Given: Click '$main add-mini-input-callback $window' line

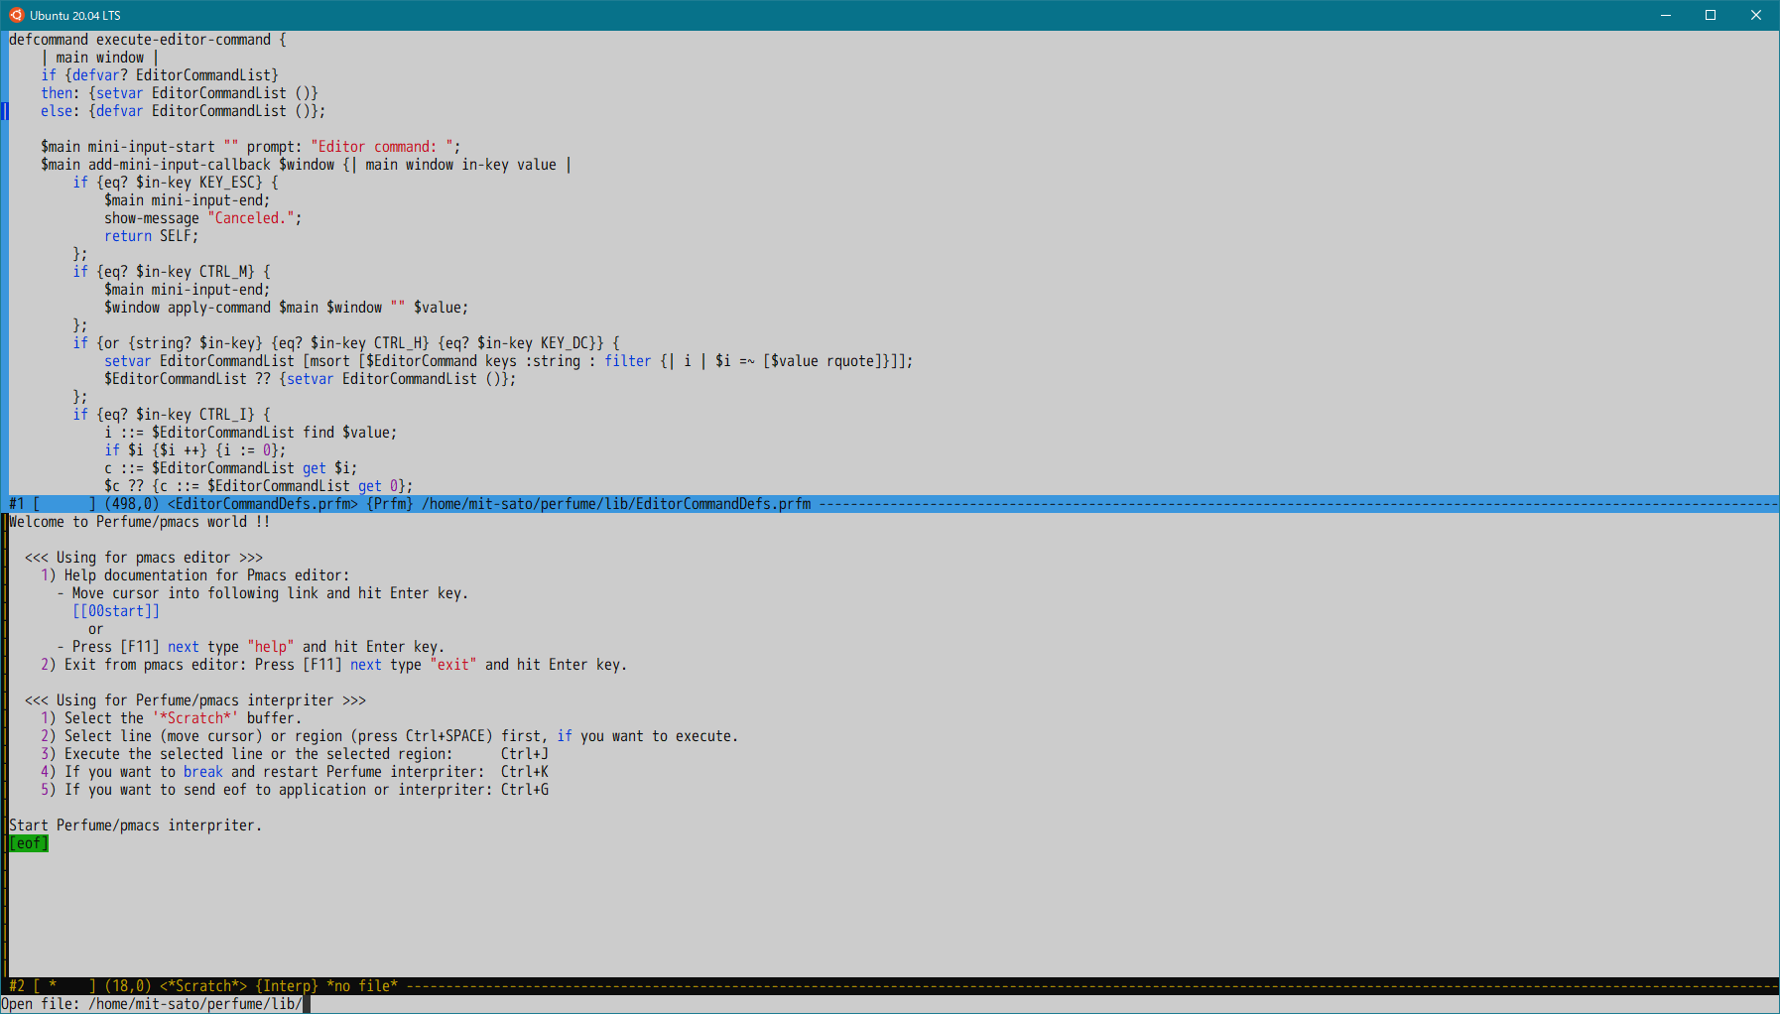Looking at the screenshot, I should [306, 165].
